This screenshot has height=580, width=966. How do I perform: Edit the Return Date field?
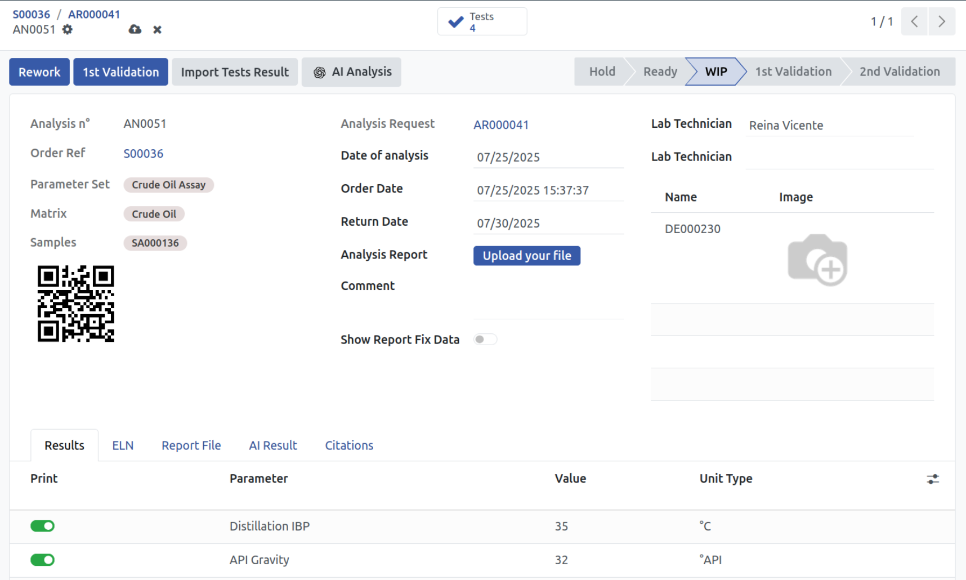[548, 224]
